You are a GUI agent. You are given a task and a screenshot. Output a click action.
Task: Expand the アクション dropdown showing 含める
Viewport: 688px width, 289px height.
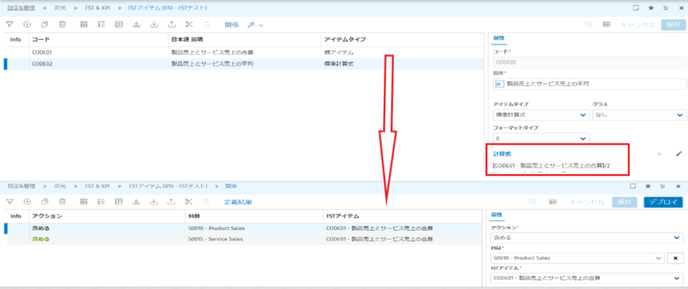click(x=589, y=237)
